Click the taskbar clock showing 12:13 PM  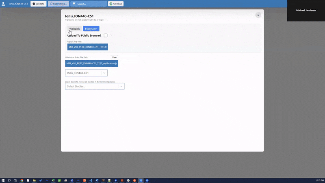pos(320,181)
